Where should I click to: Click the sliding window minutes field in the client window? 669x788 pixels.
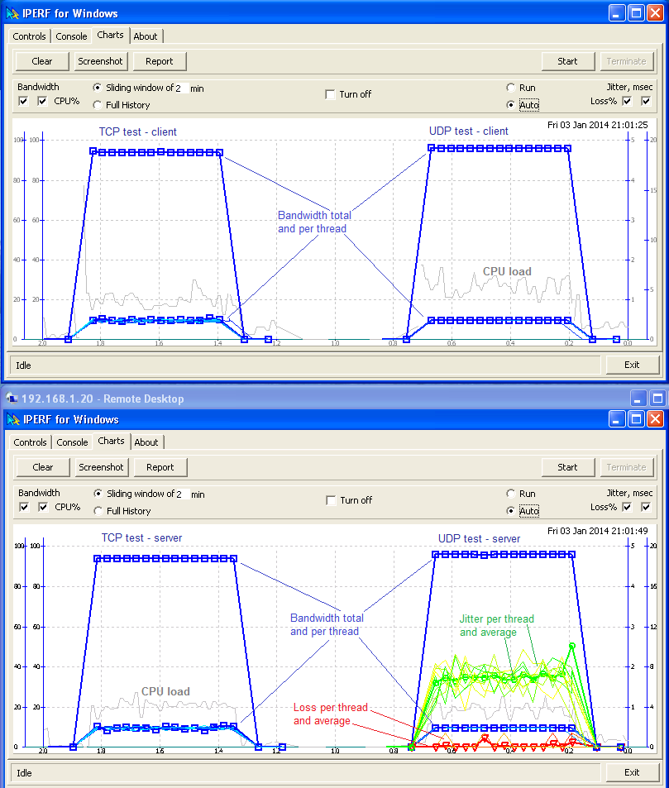180,88
